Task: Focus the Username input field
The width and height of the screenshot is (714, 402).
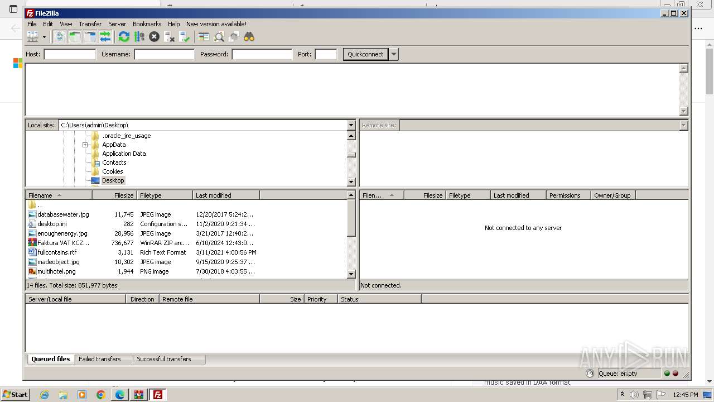Action: pos(164,54)
